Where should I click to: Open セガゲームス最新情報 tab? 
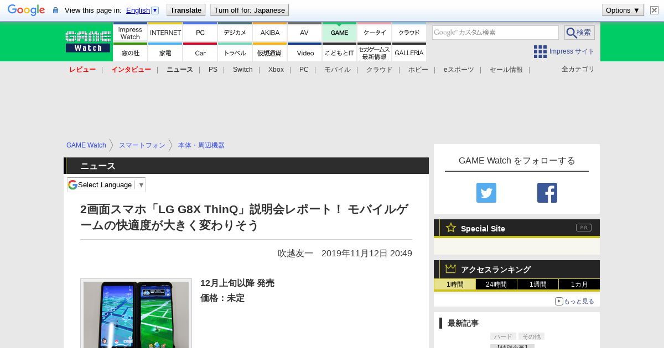pos(375,52)
